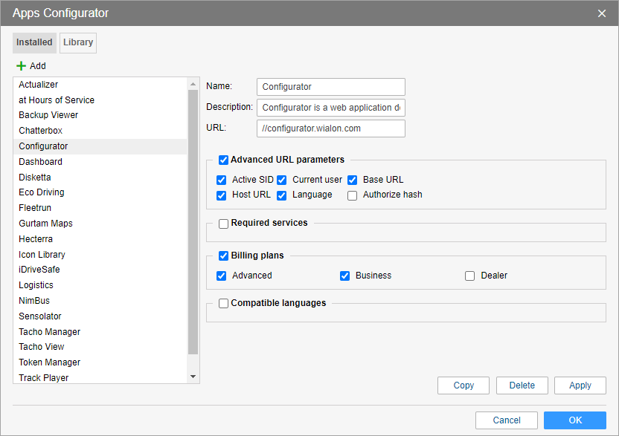The width and height of the screenshot is (619, 436).
Task: Select the Token Manager app
Action: point(100,362)
